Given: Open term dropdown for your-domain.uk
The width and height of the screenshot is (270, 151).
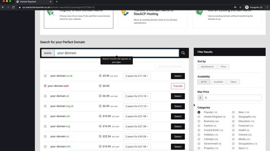Looking at the screenshot, I should (x=137, y=96).
